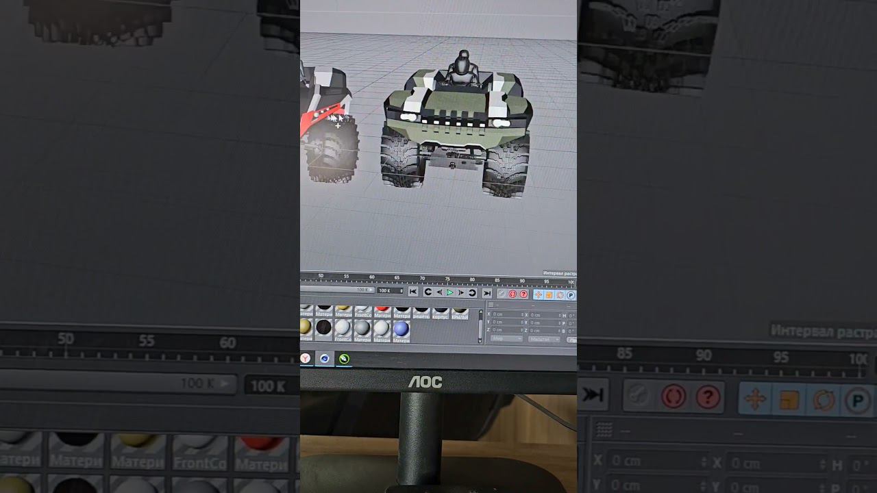Click the green circular taskbar app icon
Viewport: 877px width, 493px height.
(345, 358)
